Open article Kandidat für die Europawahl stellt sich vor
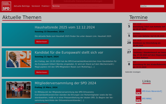 69,52
